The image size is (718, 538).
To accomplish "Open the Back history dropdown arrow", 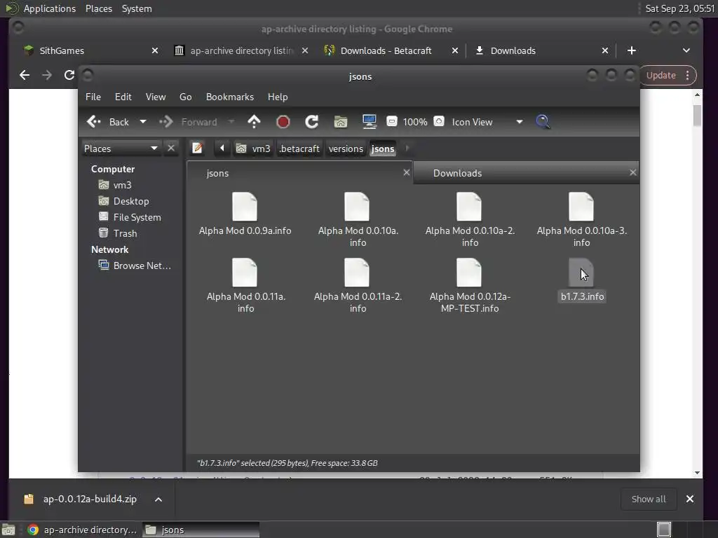I will (x=143, y=122).
